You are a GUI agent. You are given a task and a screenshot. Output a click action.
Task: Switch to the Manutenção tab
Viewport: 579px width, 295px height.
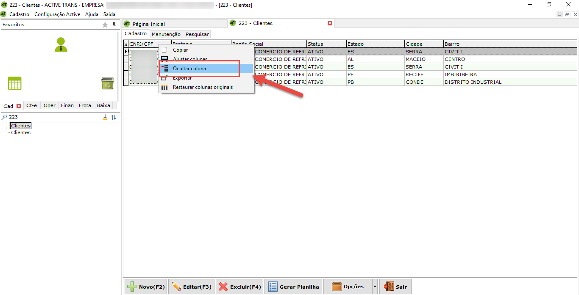click(166, 34)
